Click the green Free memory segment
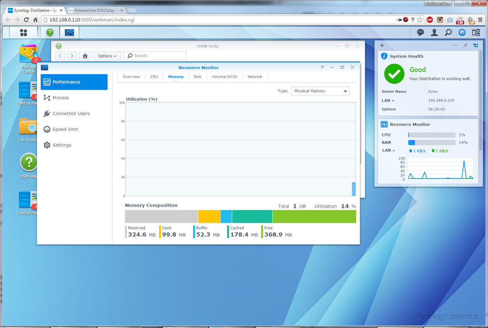This screenshot has height=328, width=488. point(315,217)
